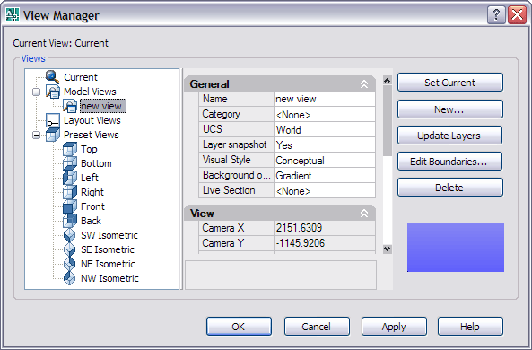Select the Right preset view label
Image resolution: width=532 pixels, height=350 pixels.
pos(92,192)
